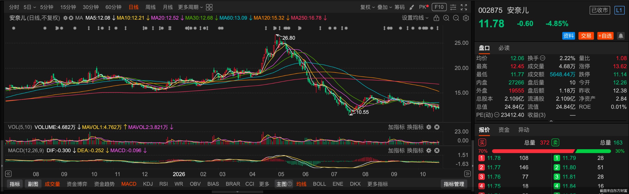Zoom in on the K-line chart
The width and height of the screenshot is (629, 194).
(x=446, y=18)
